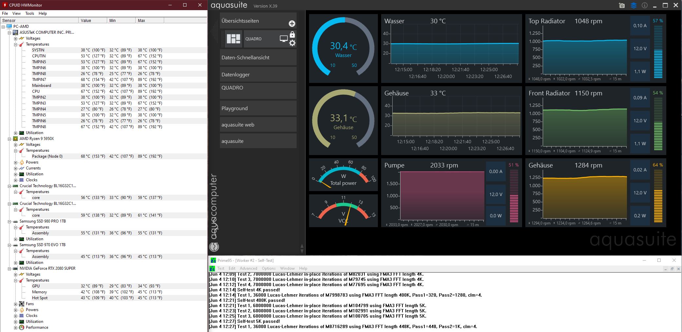This screenshot has height=332, width=682.
Task: Collapse the ASUSTeK COMPUTER INC. node
Action: 10,32
